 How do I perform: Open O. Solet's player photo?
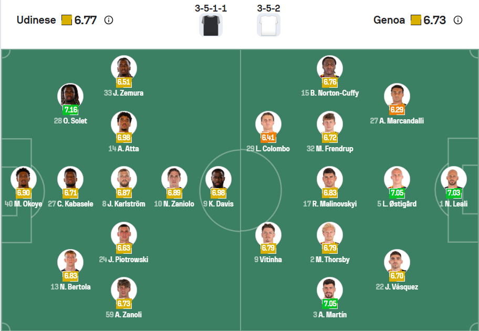[70, 96]
